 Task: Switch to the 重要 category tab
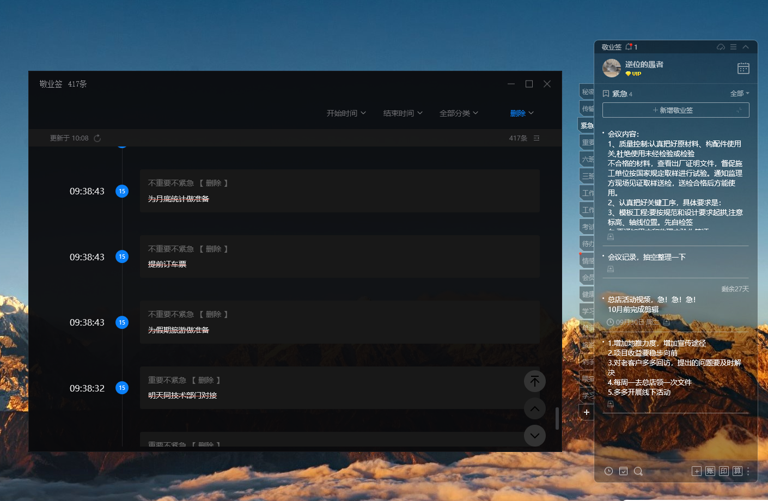pos(587,142)
